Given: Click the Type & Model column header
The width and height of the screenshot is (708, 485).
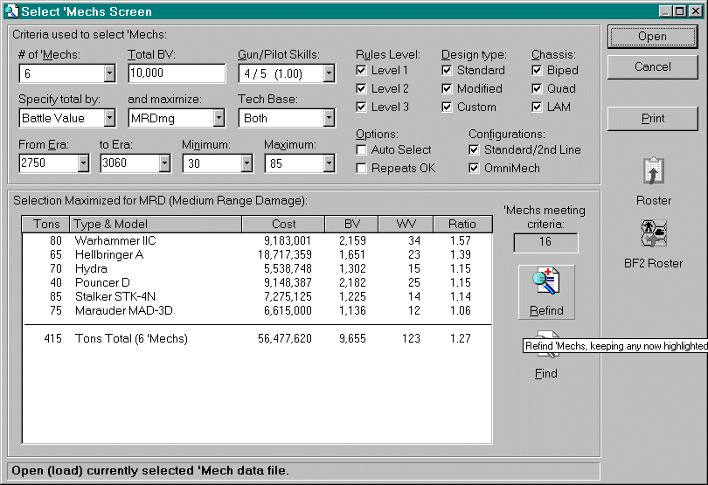Looking at the screenshot, I should pyautogui.click(x=156, y=224).
